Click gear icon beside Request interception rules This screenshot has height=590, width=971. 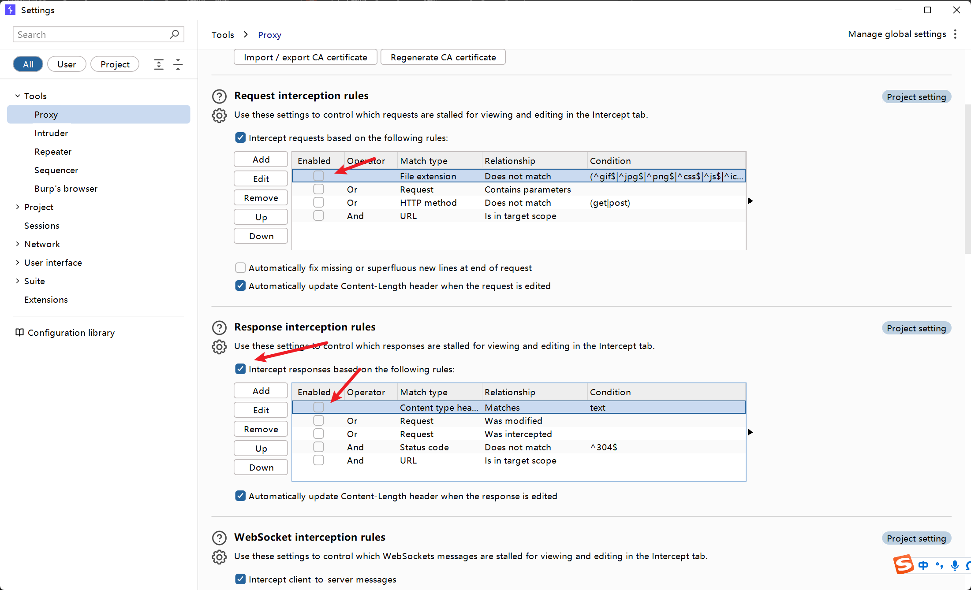pos(219,115)
